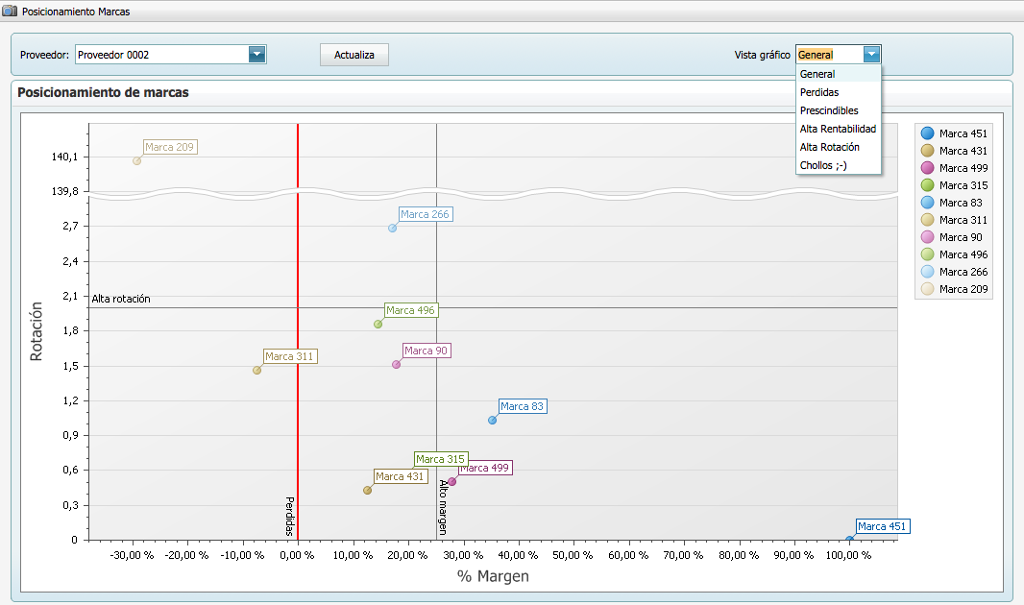Click the Marca 311 legend color swatch

tap(927, 220)
